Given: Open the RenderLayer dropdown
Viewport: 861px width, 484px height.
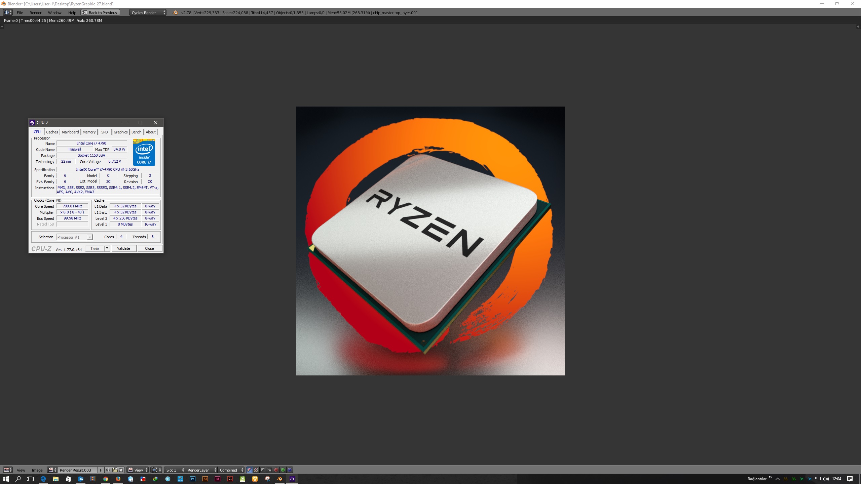Looking at the screenshot, I should click(x=201, y=470).
